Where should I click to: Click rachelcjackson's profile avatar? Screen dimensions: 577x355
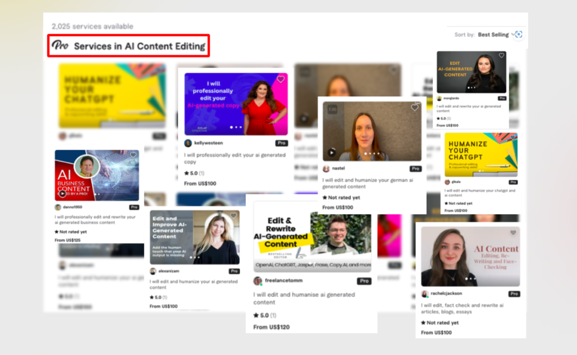(x=425, y=294)
